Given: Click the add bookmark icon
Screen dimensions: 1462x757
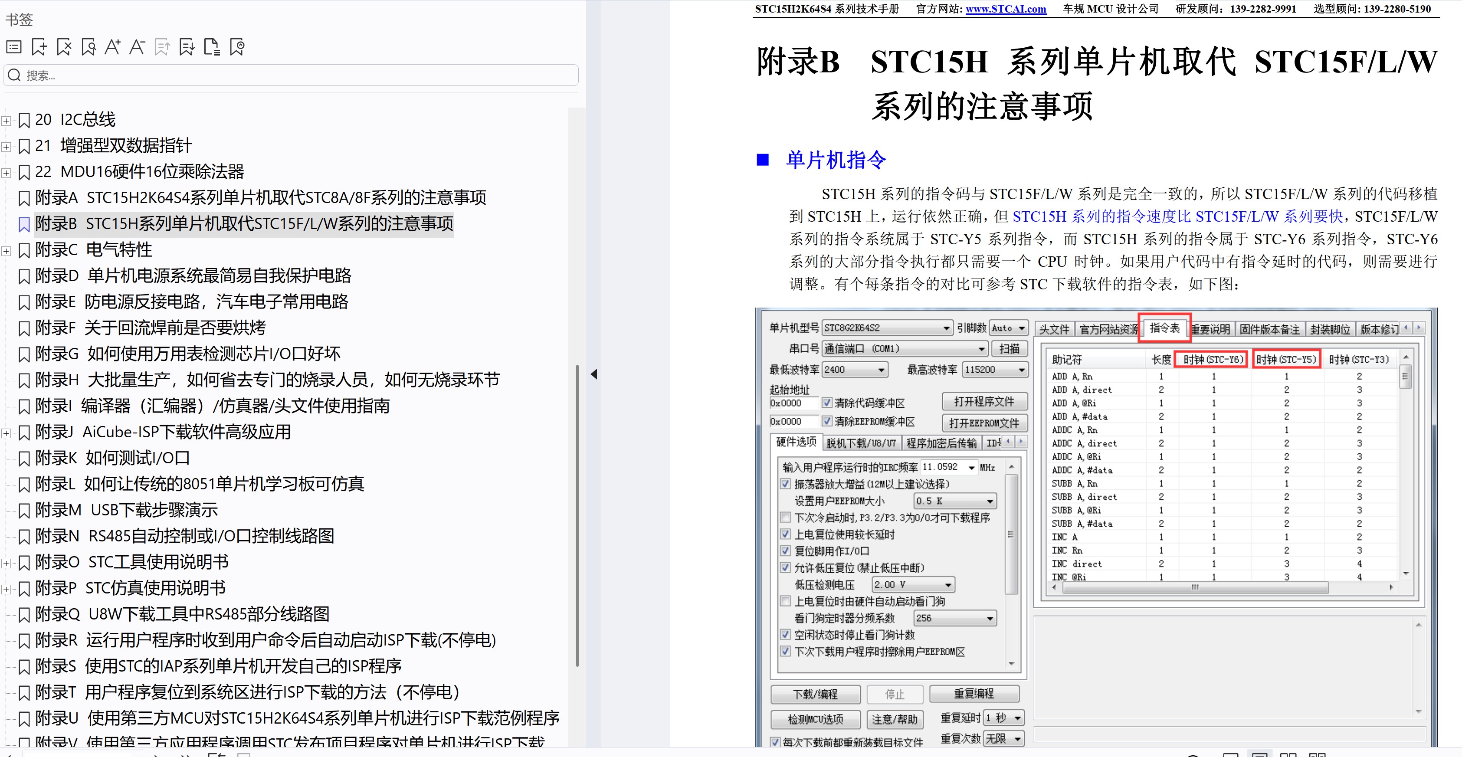Looking at the screenshot, I should [39, 47].
